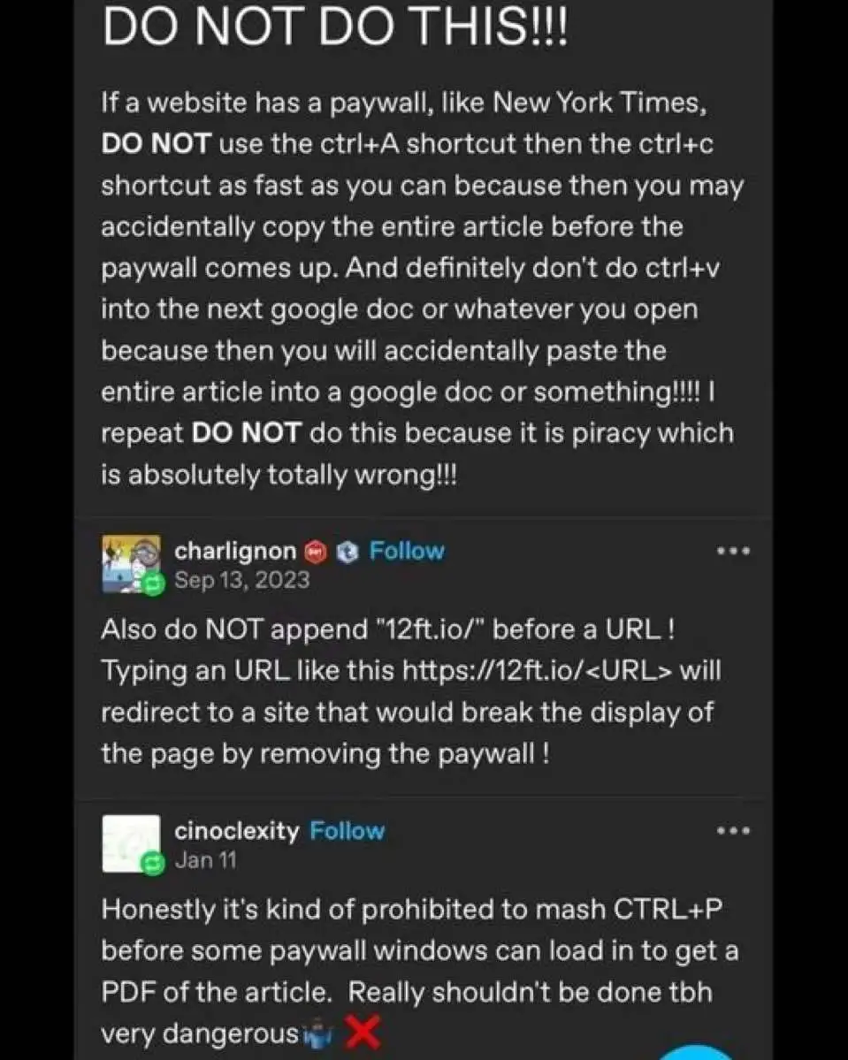
Task: Click charlignon's avatar thumbnail
Action: point(131,564)
